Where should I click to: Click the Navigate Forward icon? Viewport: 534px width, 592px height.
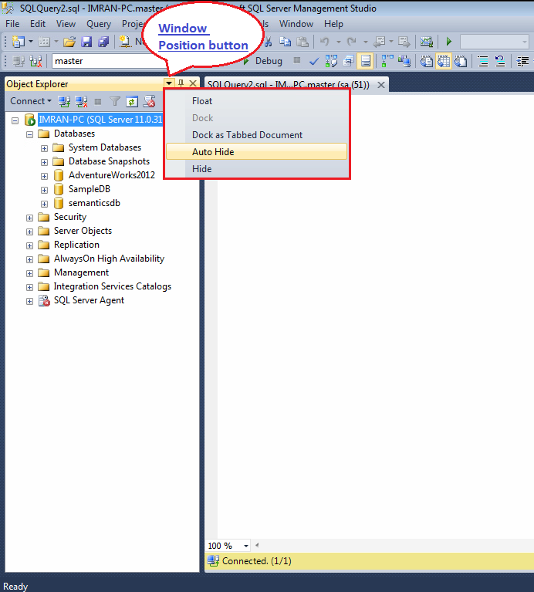pos(404,42)
